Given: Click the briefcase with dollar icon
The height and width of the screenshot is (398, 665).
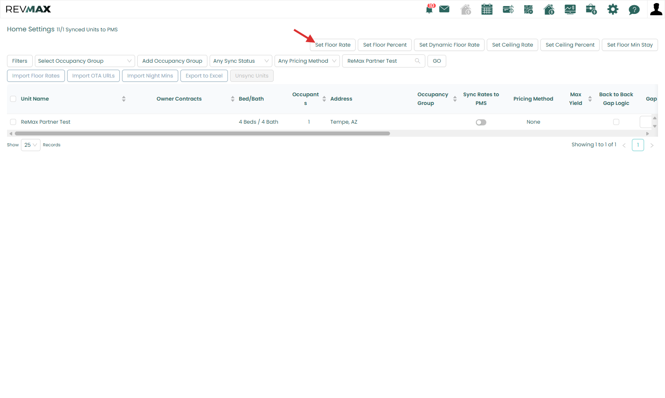Looking at the screenshot, I should (x=591, y=9).
